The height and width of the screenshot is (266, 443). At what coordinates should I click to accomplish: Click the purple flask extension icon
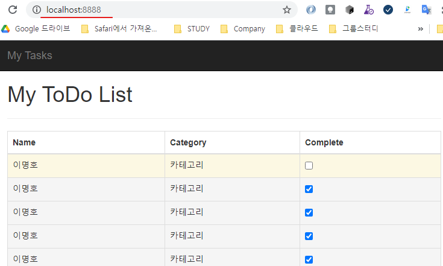[x=368, y=10]
